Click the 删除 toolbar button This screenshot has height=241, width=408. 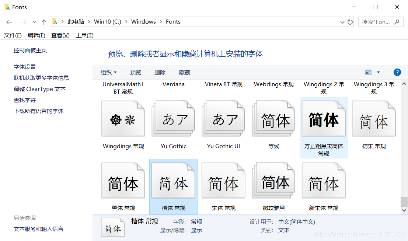pos(160,72)
